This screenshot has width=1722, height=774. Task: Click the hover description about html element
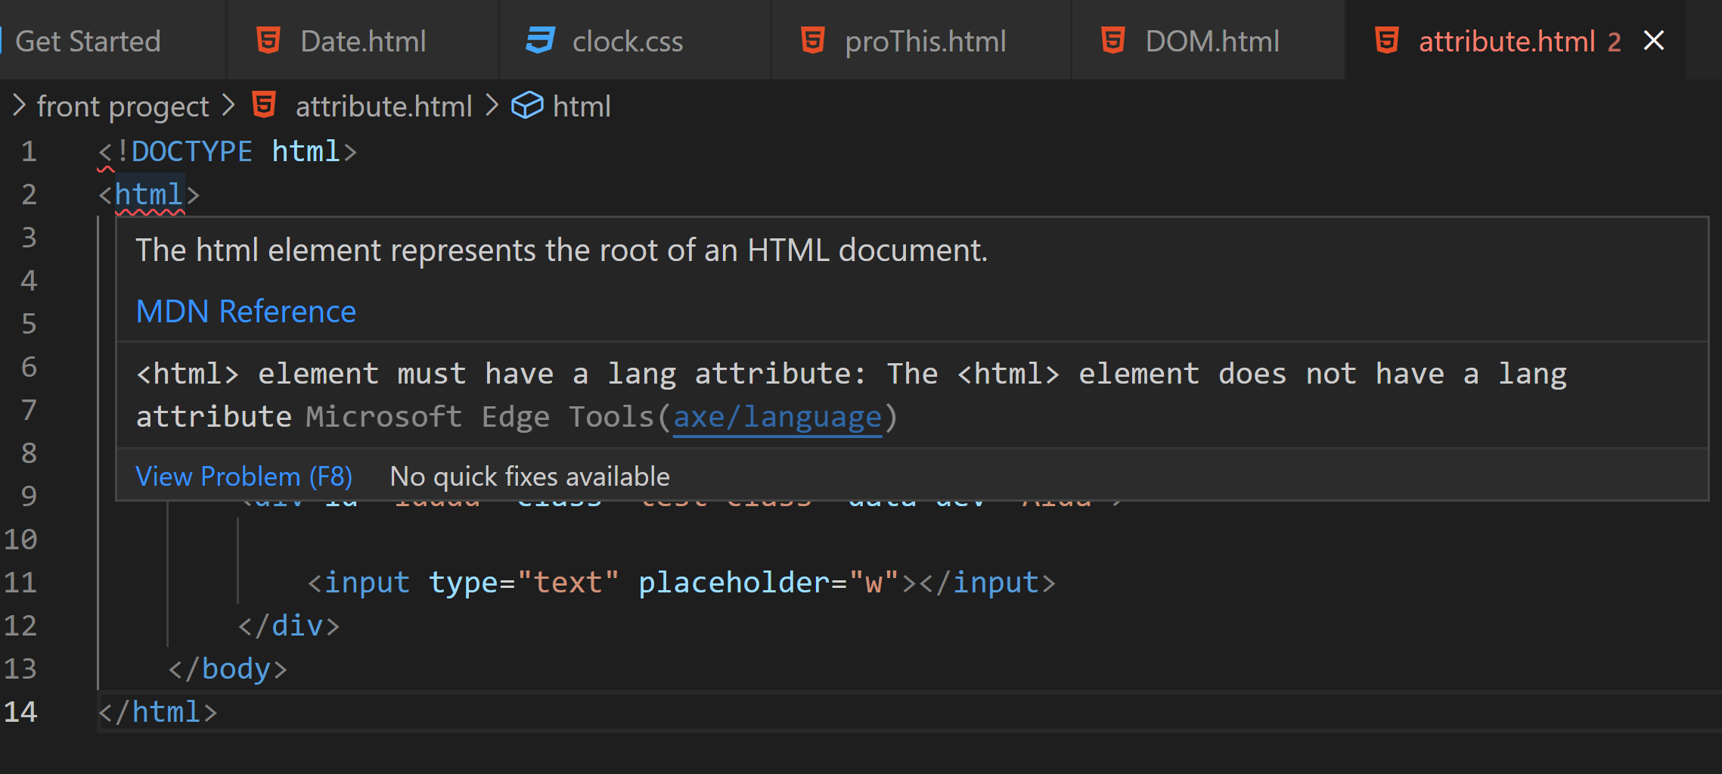[x=561, y=250]
